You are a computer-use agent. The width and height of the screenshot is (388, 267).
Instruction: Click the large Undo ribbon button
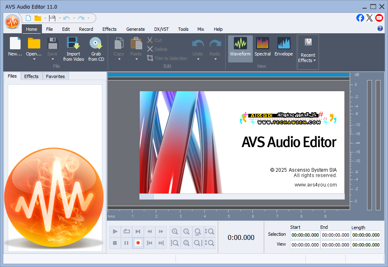tap(198, 46)
